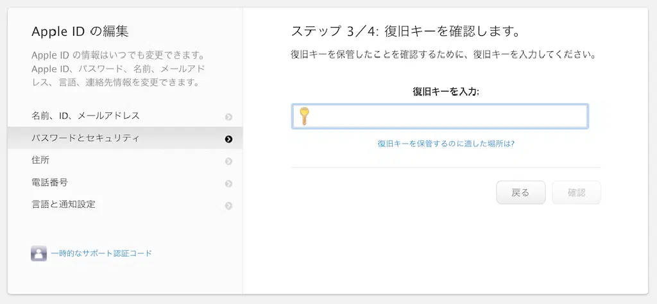Click the Apple ID の編集 heading
This screenshot has width=657, height=304.
tap(80, 32)
